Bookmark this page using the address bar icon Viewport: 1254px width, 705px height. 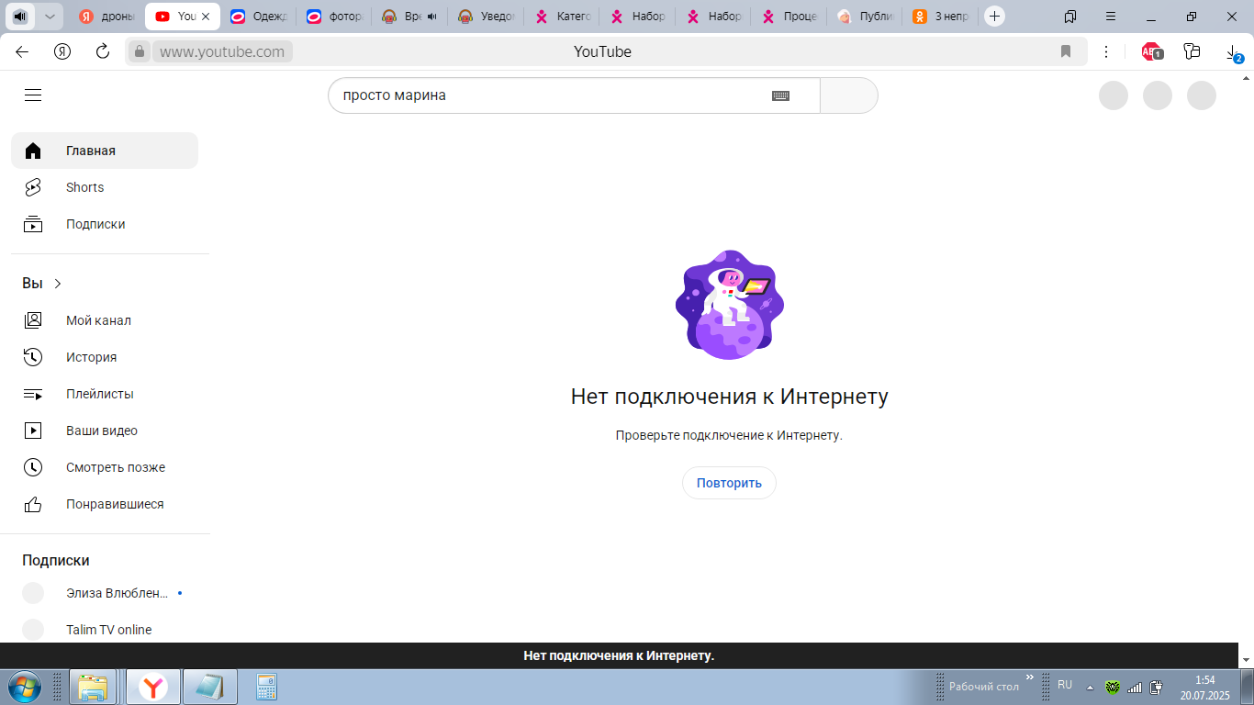point(1066,51)
